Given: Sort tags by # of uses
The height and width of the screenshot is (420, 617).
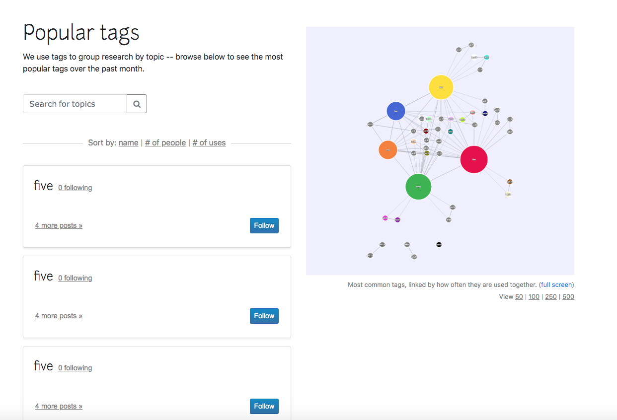Looking at the screenshot, I should (x=209, y=142).
